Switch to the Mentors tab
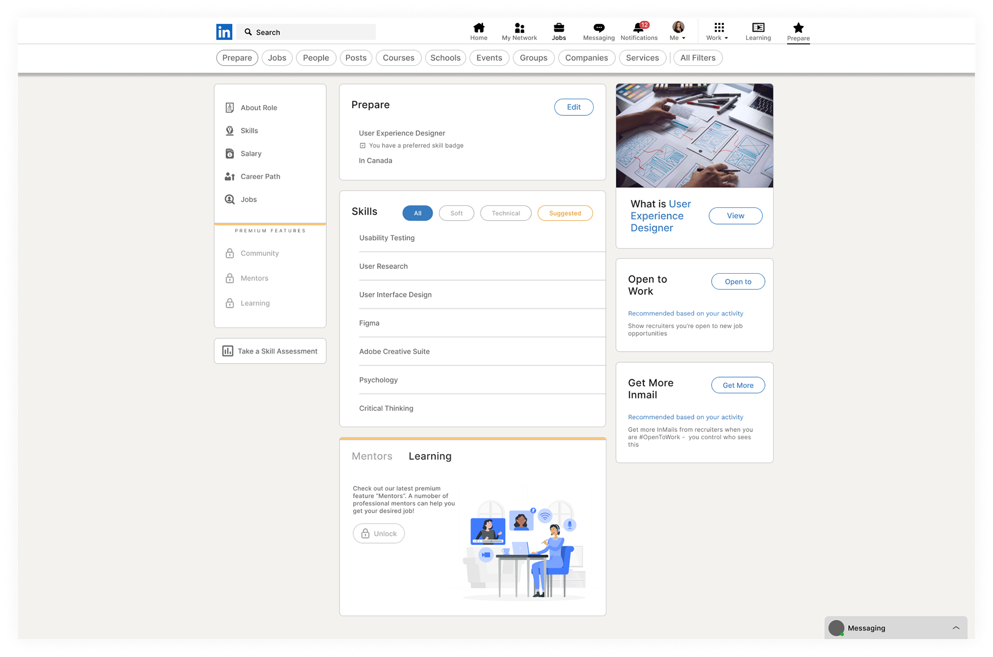The image size is (993, 657). coord(372,456)
